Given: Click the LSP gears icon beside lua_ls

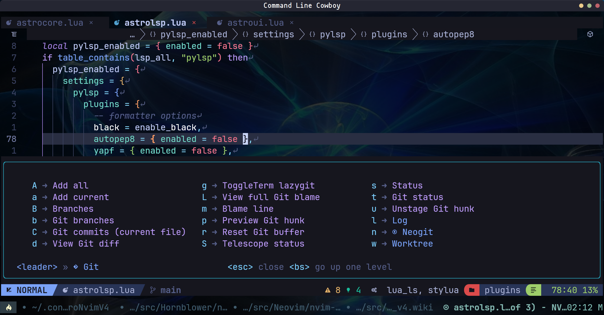Looking at the screenshot, I should tap(374, 290).
